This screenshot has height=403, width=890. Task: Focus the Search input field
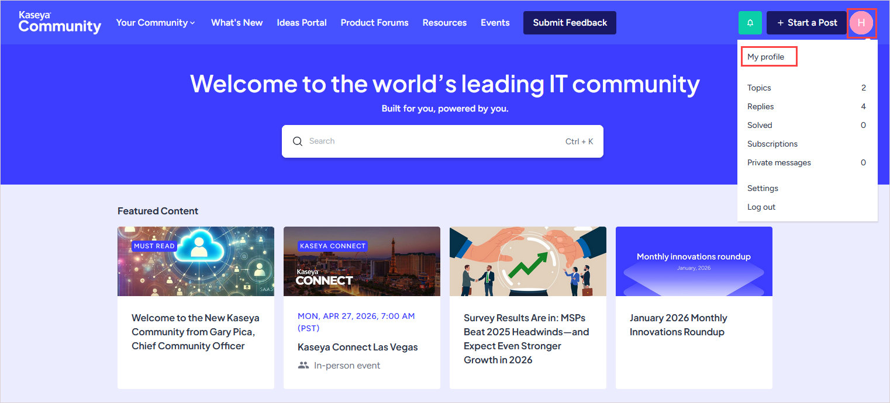click(433, 141)
